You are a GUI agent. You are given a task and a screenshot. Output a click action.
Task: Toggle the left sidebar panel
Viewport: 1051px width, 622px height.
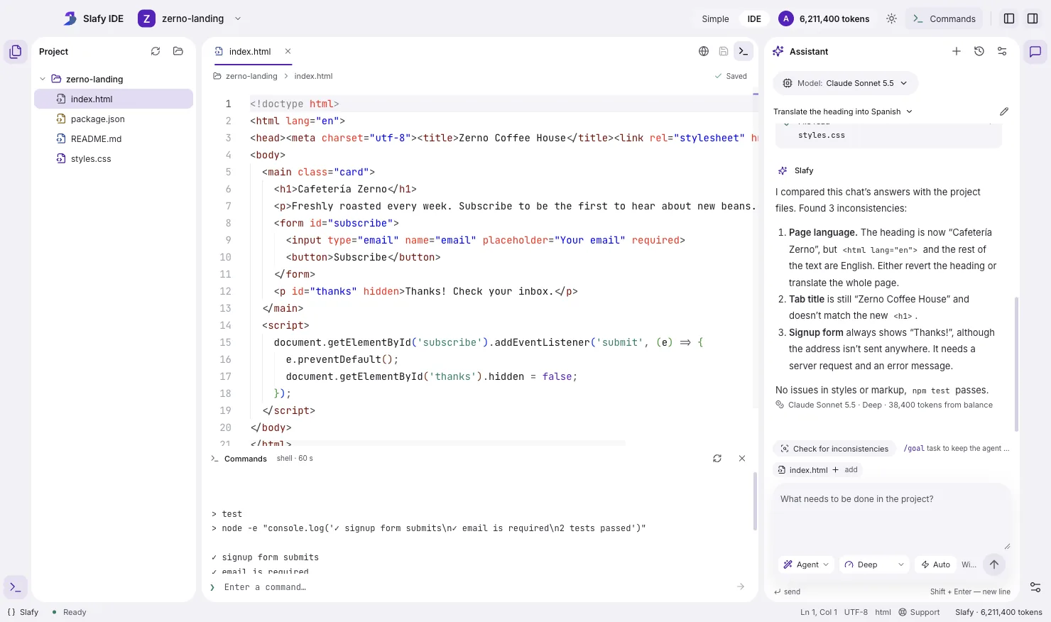tap(1009, 19)
